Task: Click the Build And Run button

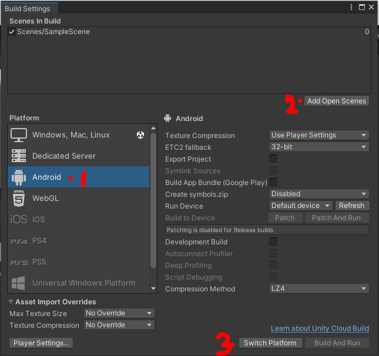Action: point(337,343)
